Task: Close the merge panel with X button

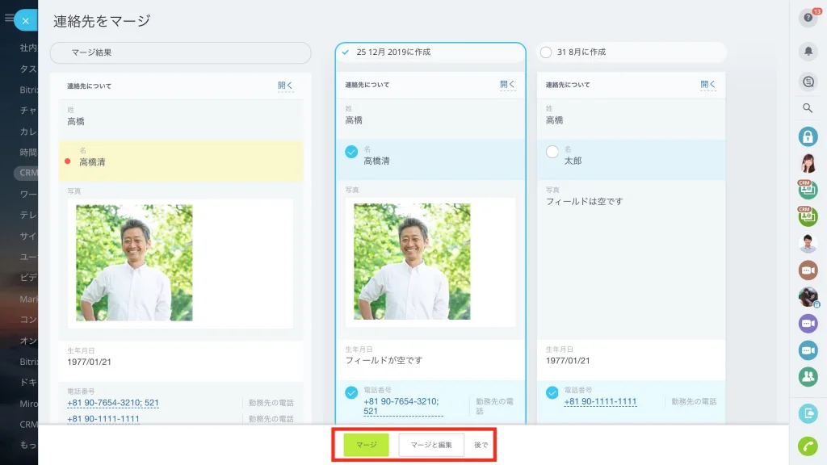Action: click(25, 20)
